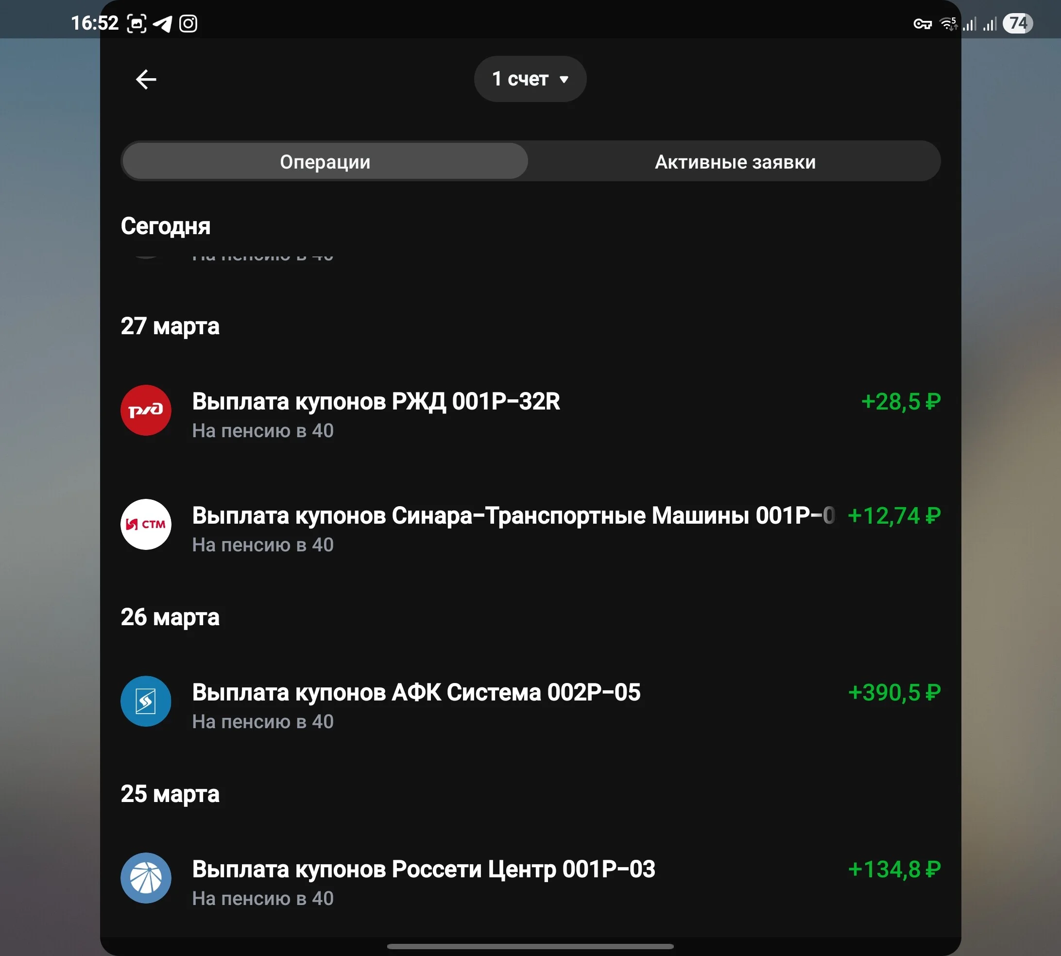Open Выплата купонов АФК Система 002Р-05

[x=530, y=705]
